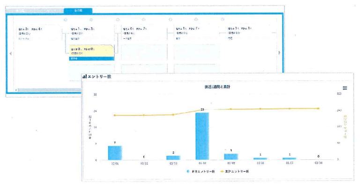Click the circle icon above the third flow column

118,20
